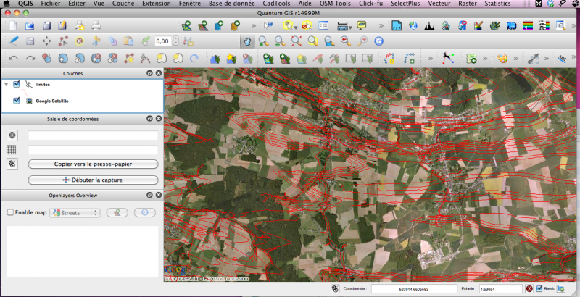Toggle visibility of the limites layer
The image size is (580, 297).
pyautogui.click(x=17, y=85)
